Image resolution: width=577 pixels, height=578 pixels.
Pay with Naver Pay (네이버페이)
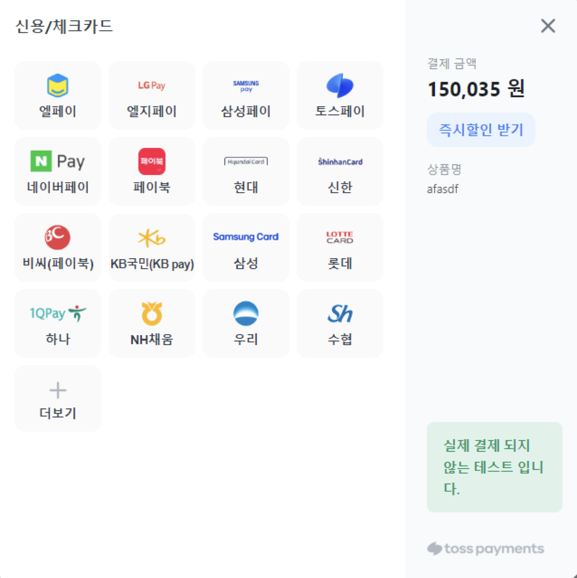(58, 171)
